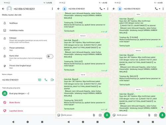Screen dimensions: 166x125
Task: Open Notifikasi settings
Action: [x=28, y=23]
